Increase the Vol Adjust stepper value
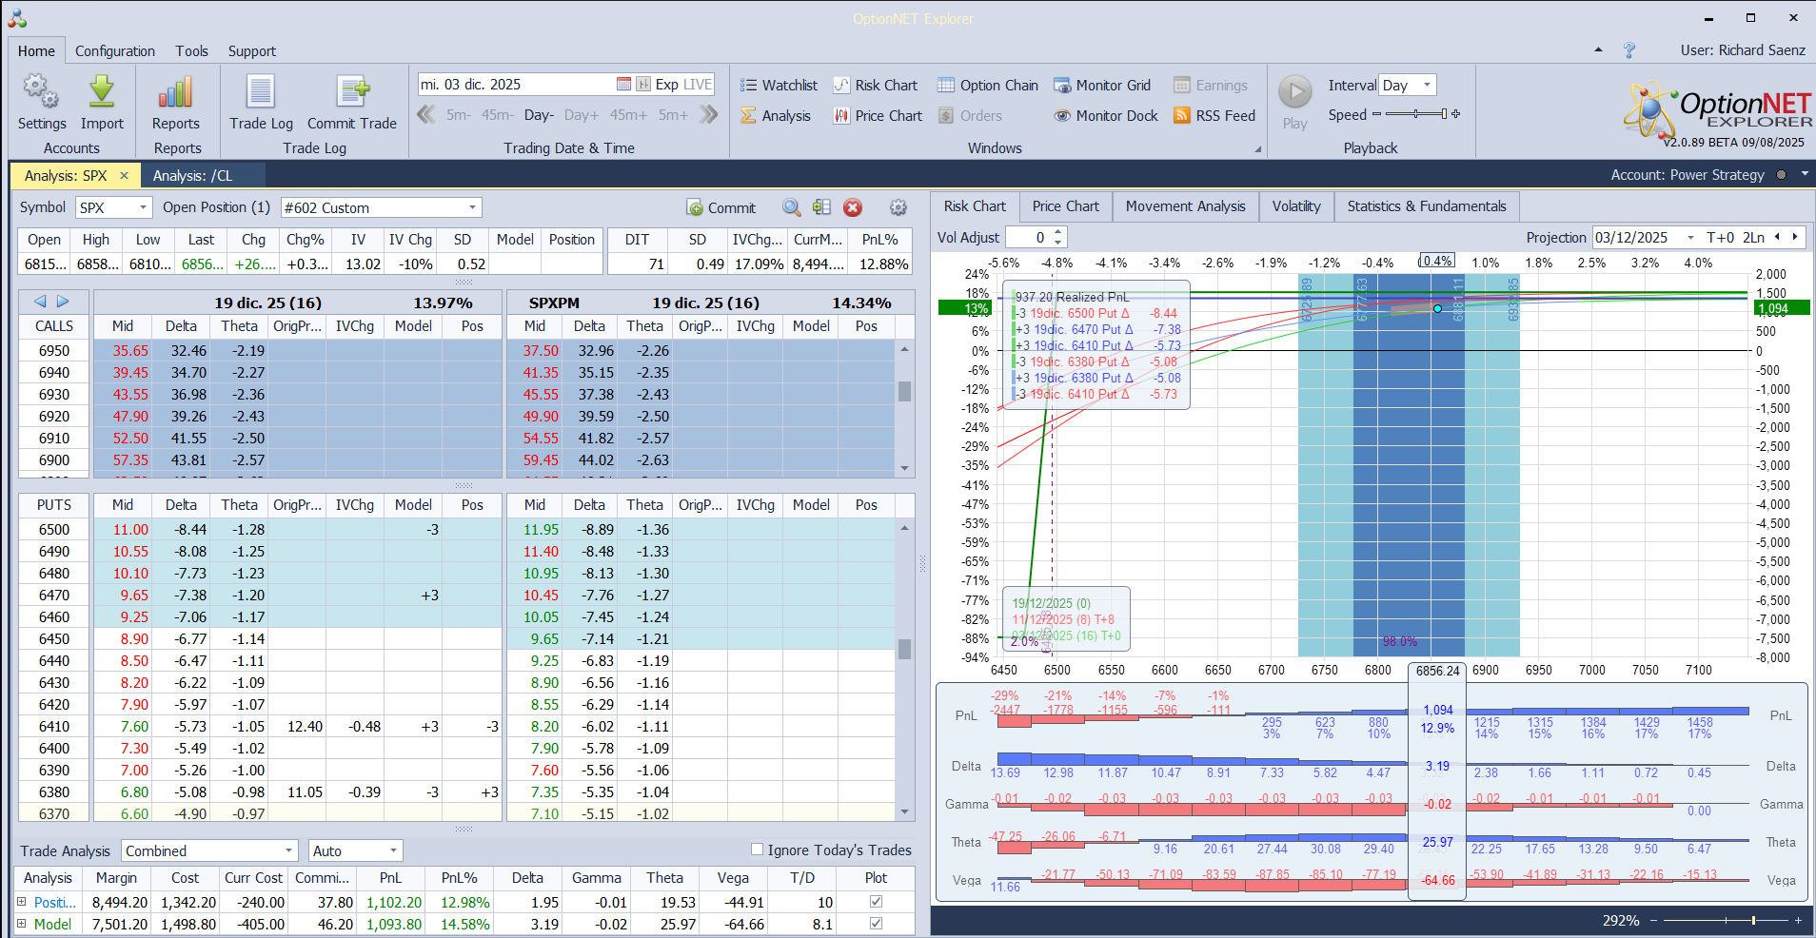Screen dimensions: 1816x938 click(1058, 232)
